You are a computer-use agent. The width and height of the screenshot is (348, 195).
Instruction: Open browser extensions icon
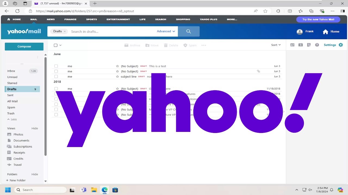pyautogui.click(x=278, y=11)
